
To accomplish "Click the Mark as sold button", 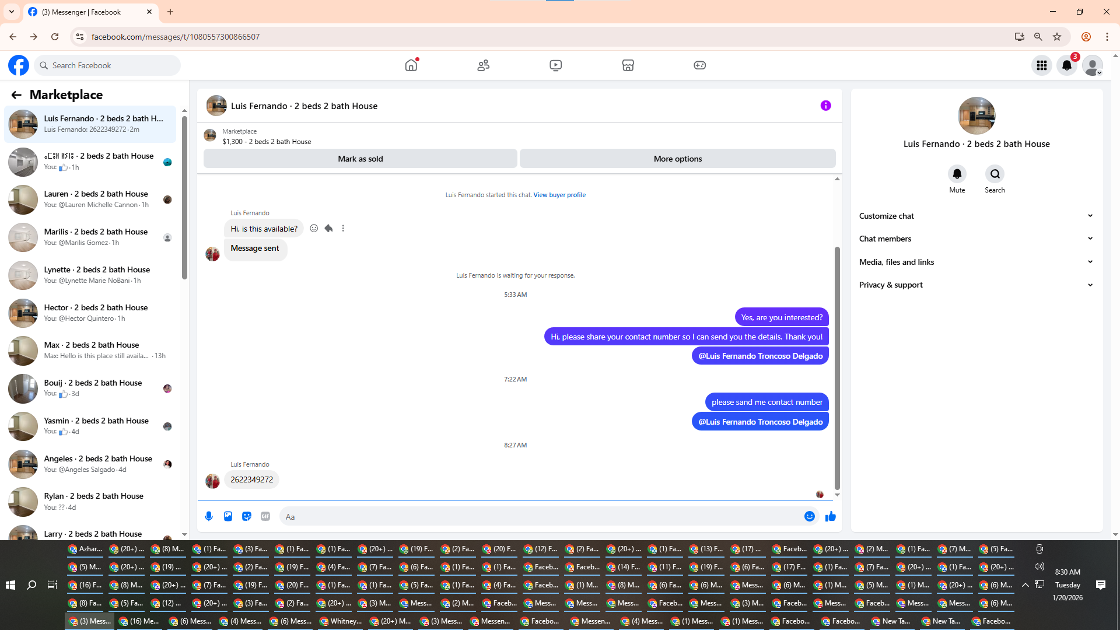I will coord(360,159).
